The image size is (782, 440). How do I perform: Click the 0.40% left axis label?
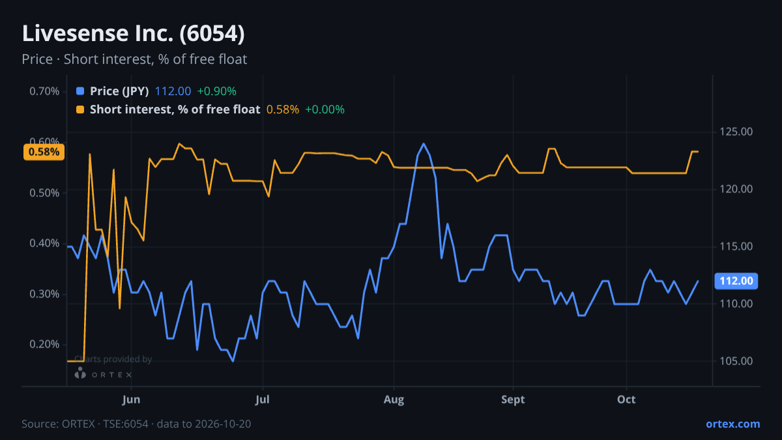[44, 243]
